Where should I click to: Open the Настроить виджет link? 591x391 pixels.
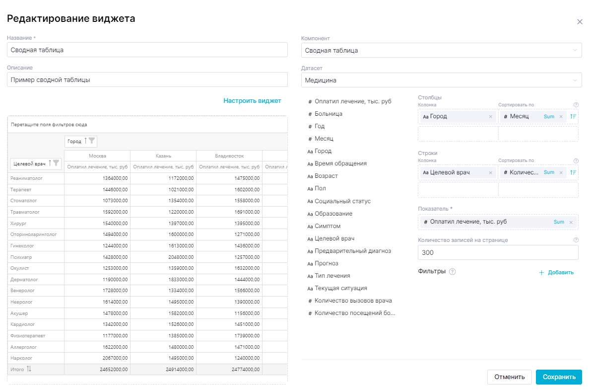tap(252, 101)
